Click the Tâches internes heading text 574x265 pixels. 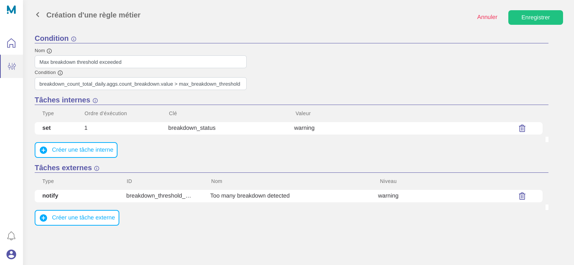coord(62,100)
